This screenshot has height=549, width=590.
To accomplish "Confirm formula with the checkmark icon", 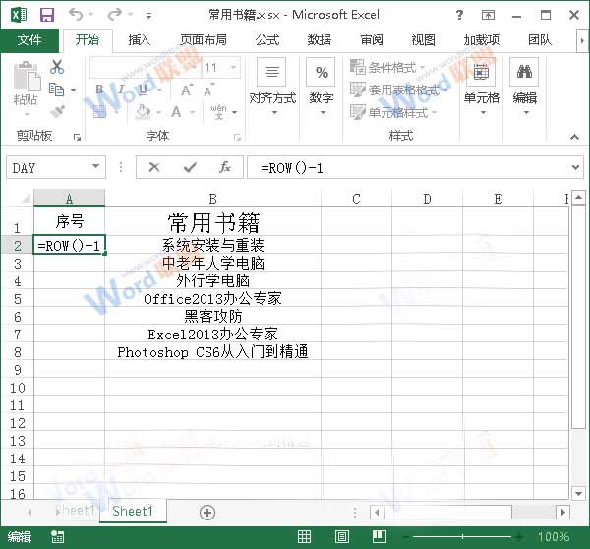I will [190, 168].
